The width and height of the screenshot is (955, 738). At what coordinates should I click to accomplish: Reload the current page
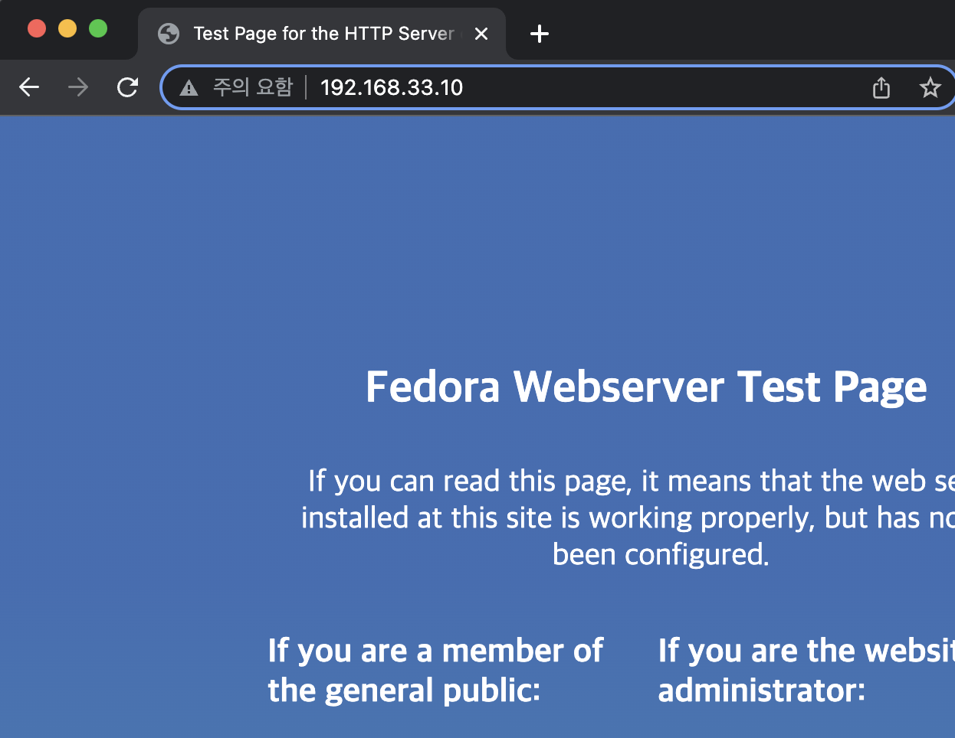(x=127, y=87)
